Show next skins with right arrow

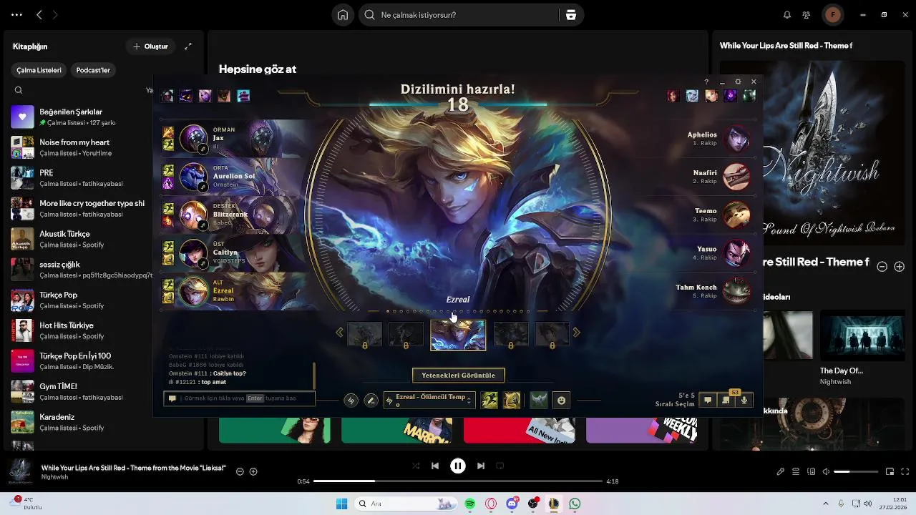[577, 332]
